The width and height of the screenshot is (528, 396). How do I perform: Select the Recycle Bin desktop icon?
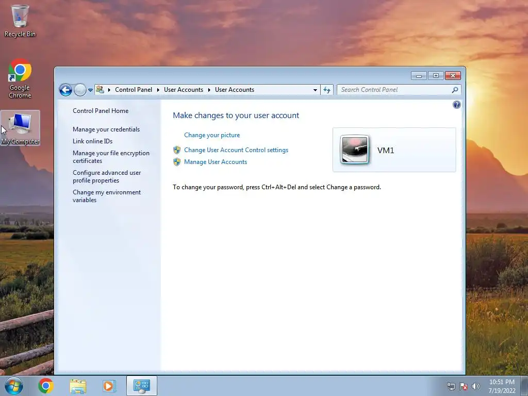tap(20, 21)
